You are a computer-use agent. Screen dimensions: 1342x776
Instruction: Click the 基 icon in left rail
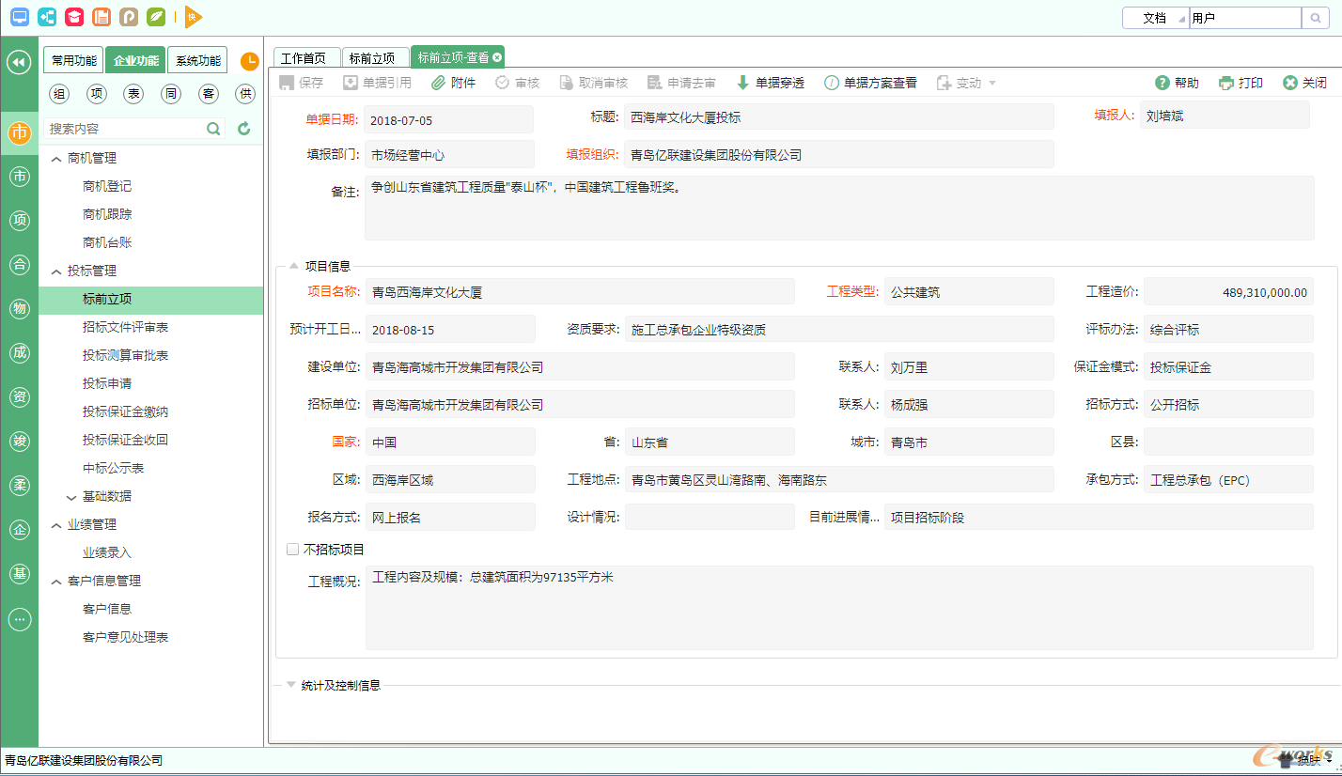click(19, 573)
